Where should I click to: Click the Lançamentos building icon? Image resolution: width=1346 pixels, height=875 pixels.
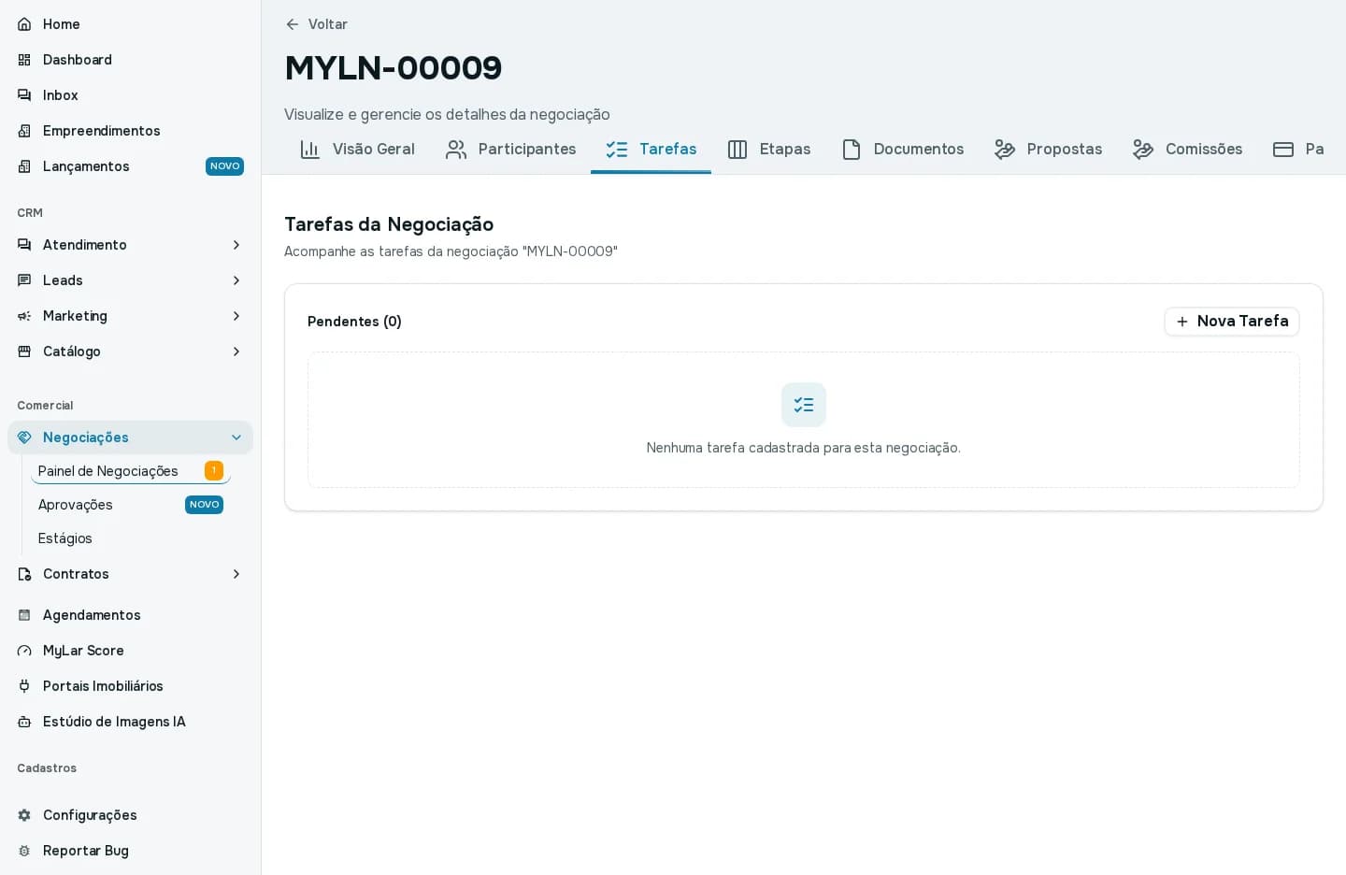coord(24,166)
